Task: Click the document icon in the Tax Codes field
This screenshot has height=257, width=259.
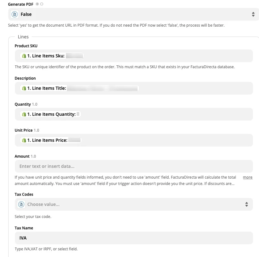Action: 21,204
